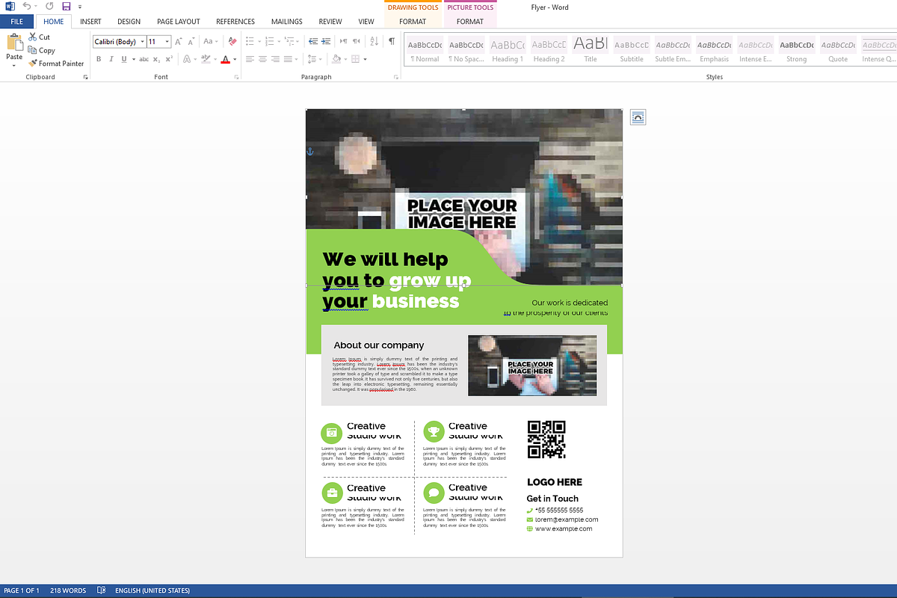Switch to the REFERENCES tab
Viewport: 897px width, 598px height.
235,22
